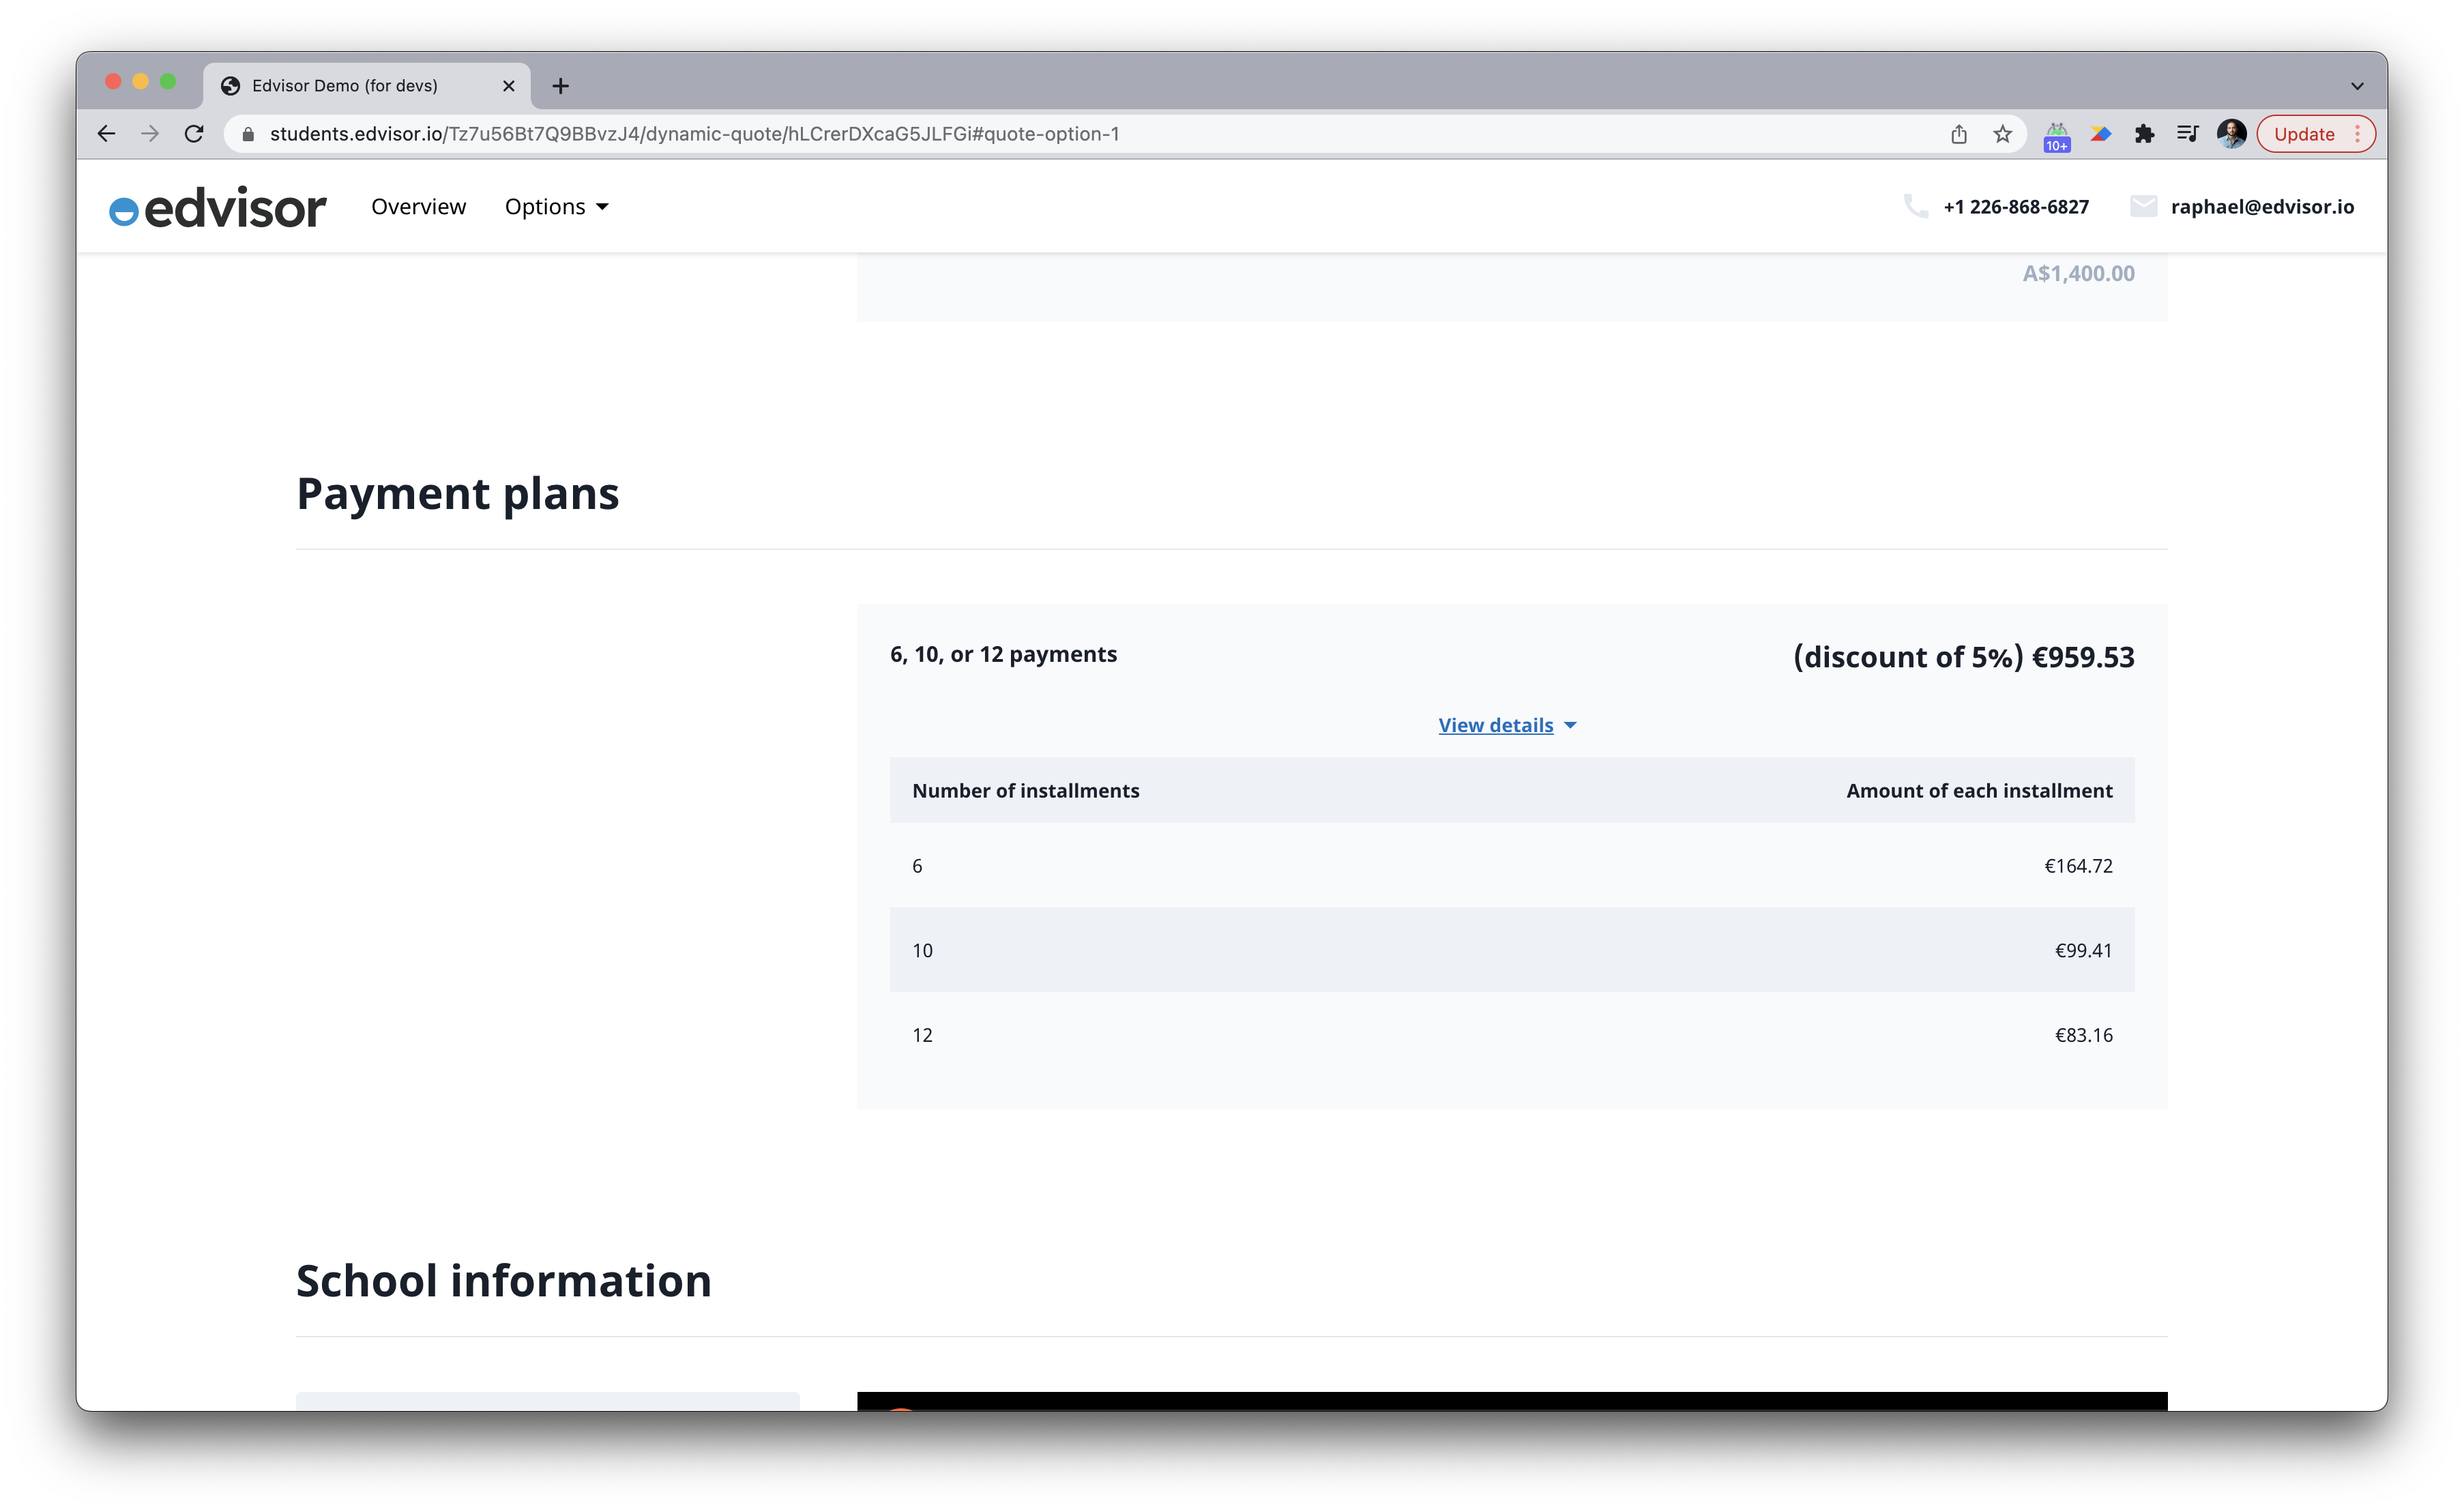
Task: Open the tab search chevron
Action: pyautogui.click(x=2357, y=86)
